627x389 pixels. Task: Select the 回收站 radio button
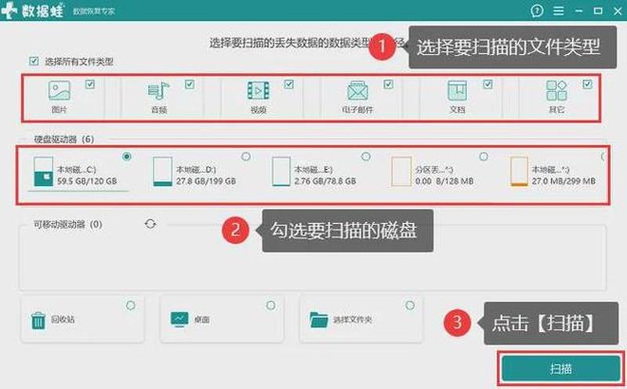130,305
